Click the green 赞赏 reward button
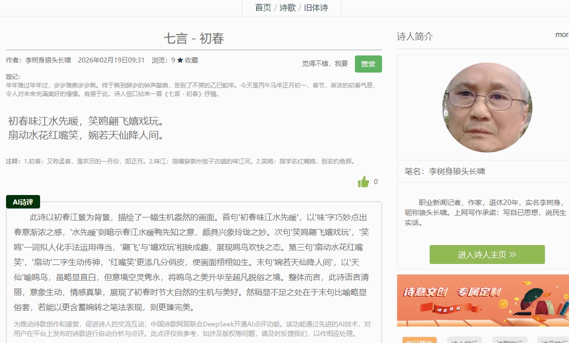 [368, 64]
